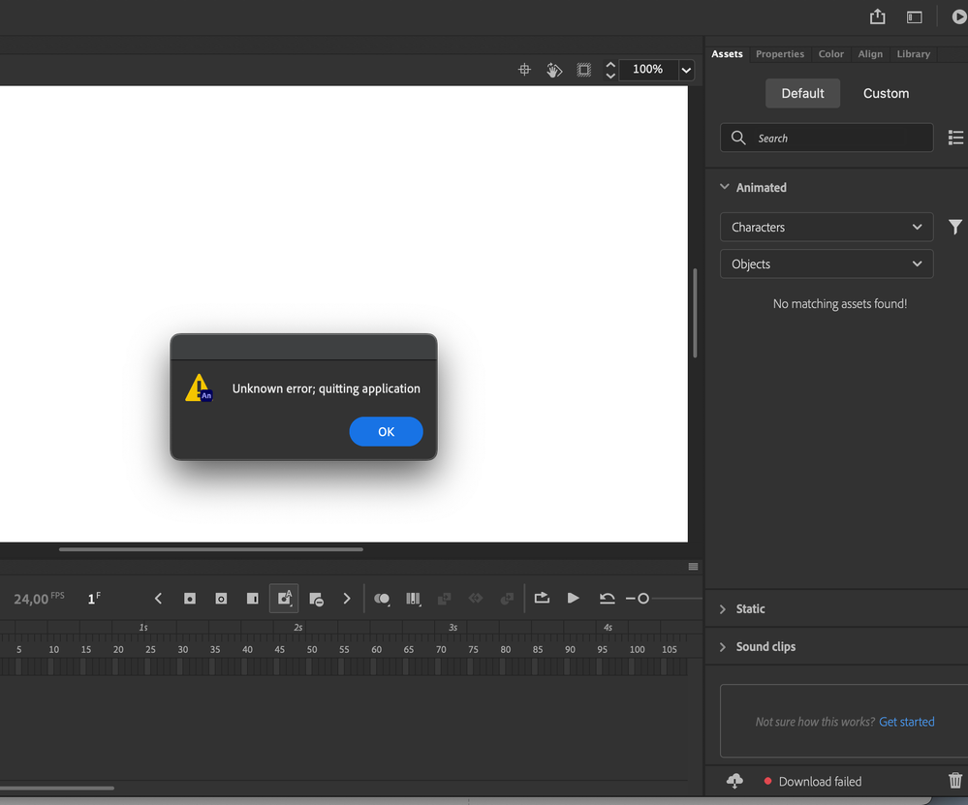Open the Library tab

(x=913, y=54)
